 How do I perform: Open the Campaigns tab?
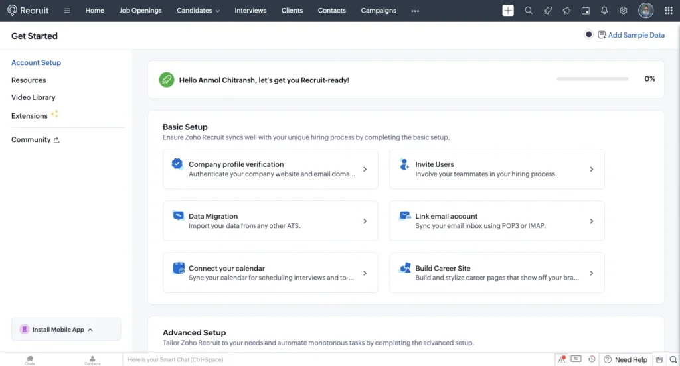point(379,11)
